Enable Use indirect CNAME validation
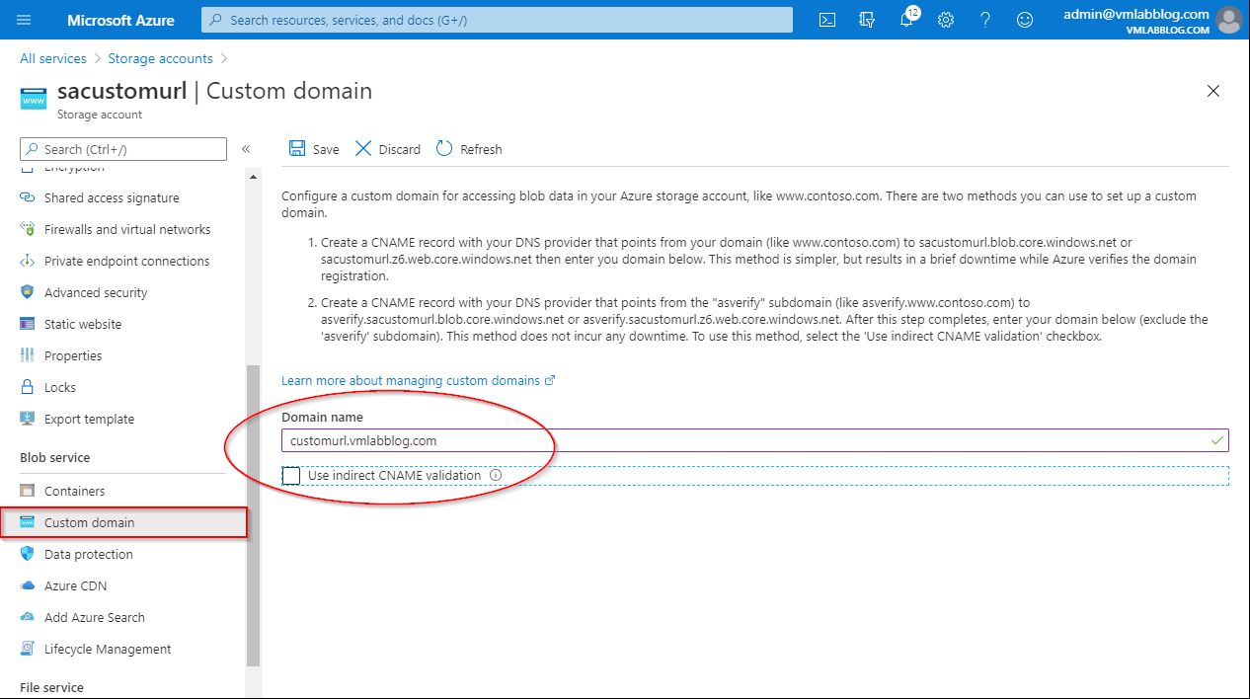1250x699 pixels. pyautogui.click(x=290, y=475)
